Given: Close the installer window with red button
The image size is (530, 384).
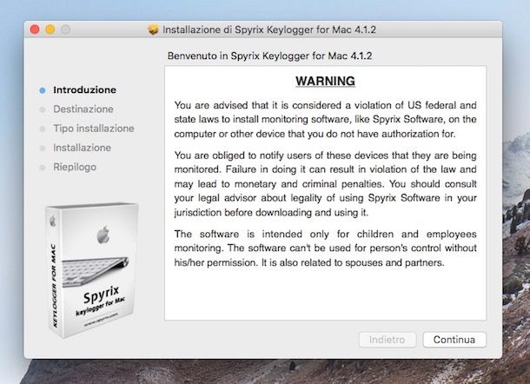Looking at the screenshot, I should 35,30.
